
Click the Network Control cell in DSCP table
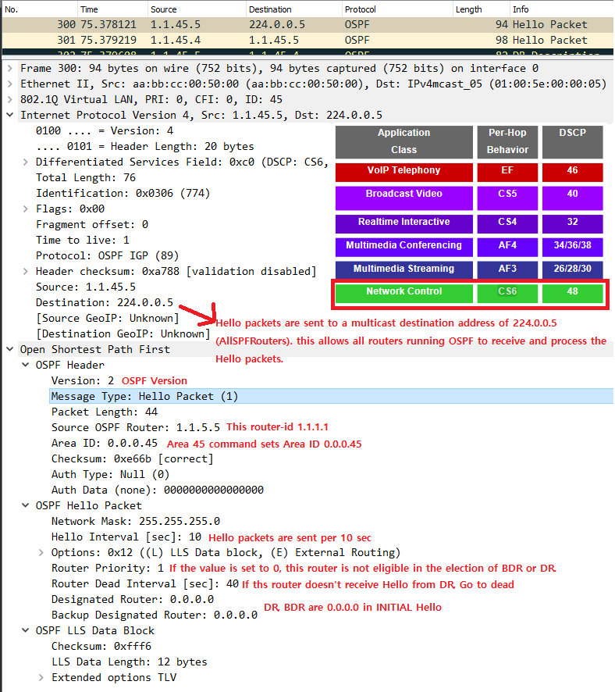[403, 294]
